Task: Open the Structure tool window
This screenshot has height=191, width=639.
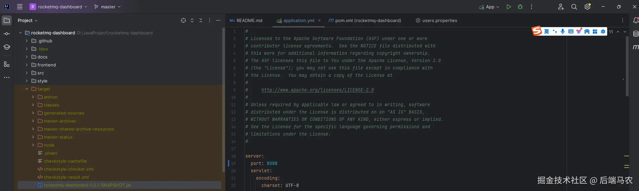Action: [7, 64]
